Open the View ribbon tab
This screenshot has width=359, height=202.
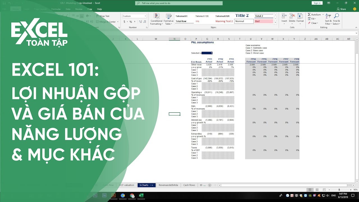[x=89, y=9]
